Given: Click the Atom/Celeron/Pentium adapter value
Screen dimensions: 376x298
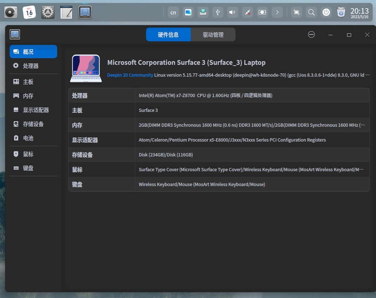Looking at the screenshot, I should point(232,140).
